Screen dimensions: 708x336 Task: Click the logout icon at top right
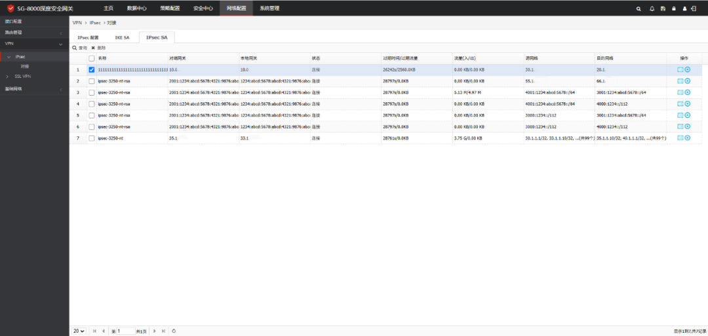point(694,9)
